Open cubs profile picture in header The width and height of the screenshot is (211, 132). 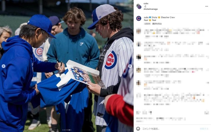139,7
